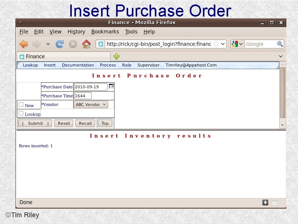
Task: Click the window menu circle in the title bar
Action: pos(21,23)
